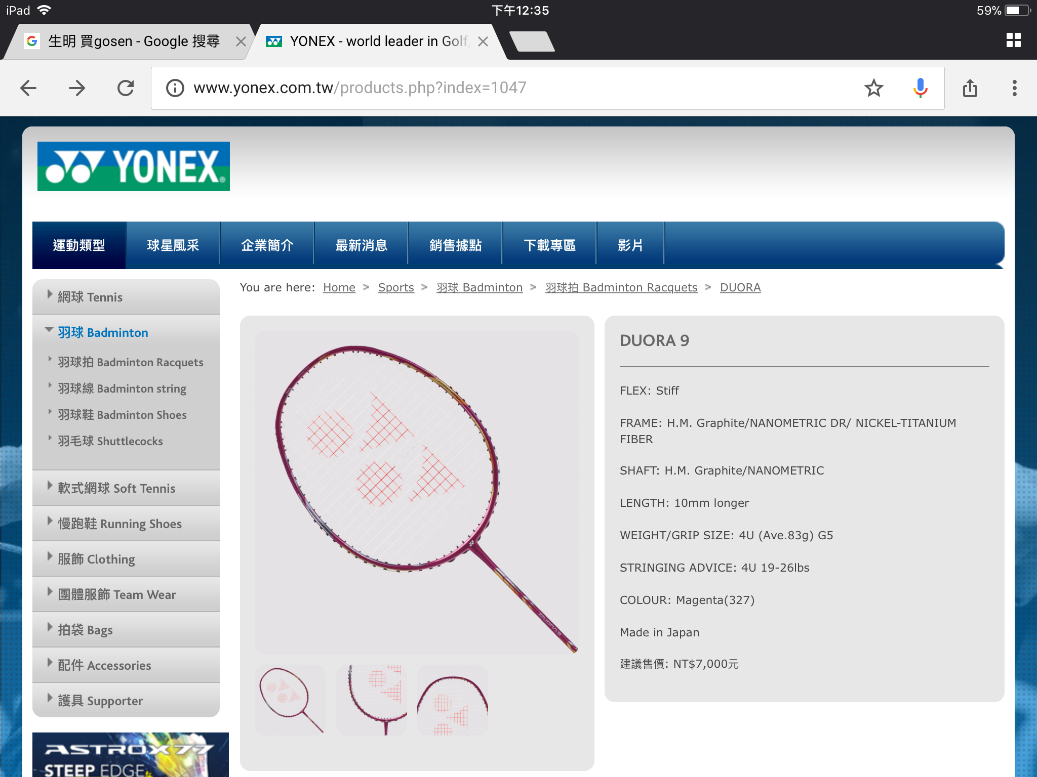This screenshot has width=1037, height=777.
Task: Switch to the Google 搜尋 tab
Action: pyautogui.click(x=134, y=41)
